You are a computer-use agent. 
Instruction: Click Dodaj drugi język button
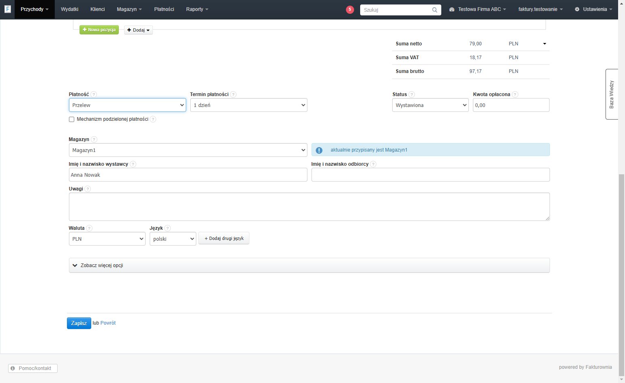click(x=224, y=238)
